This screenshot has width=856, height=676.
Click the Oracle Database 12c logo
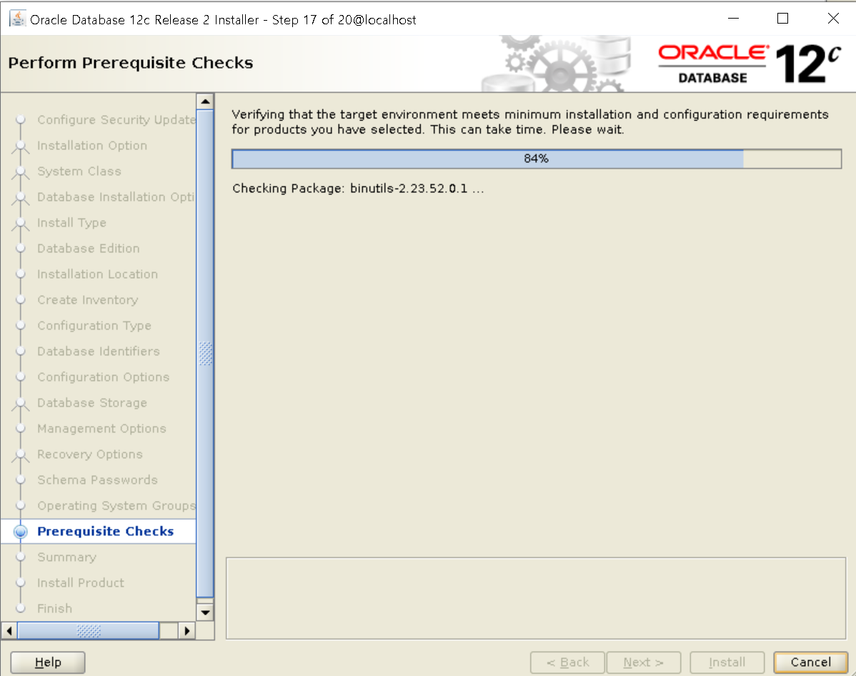[749, 64]
